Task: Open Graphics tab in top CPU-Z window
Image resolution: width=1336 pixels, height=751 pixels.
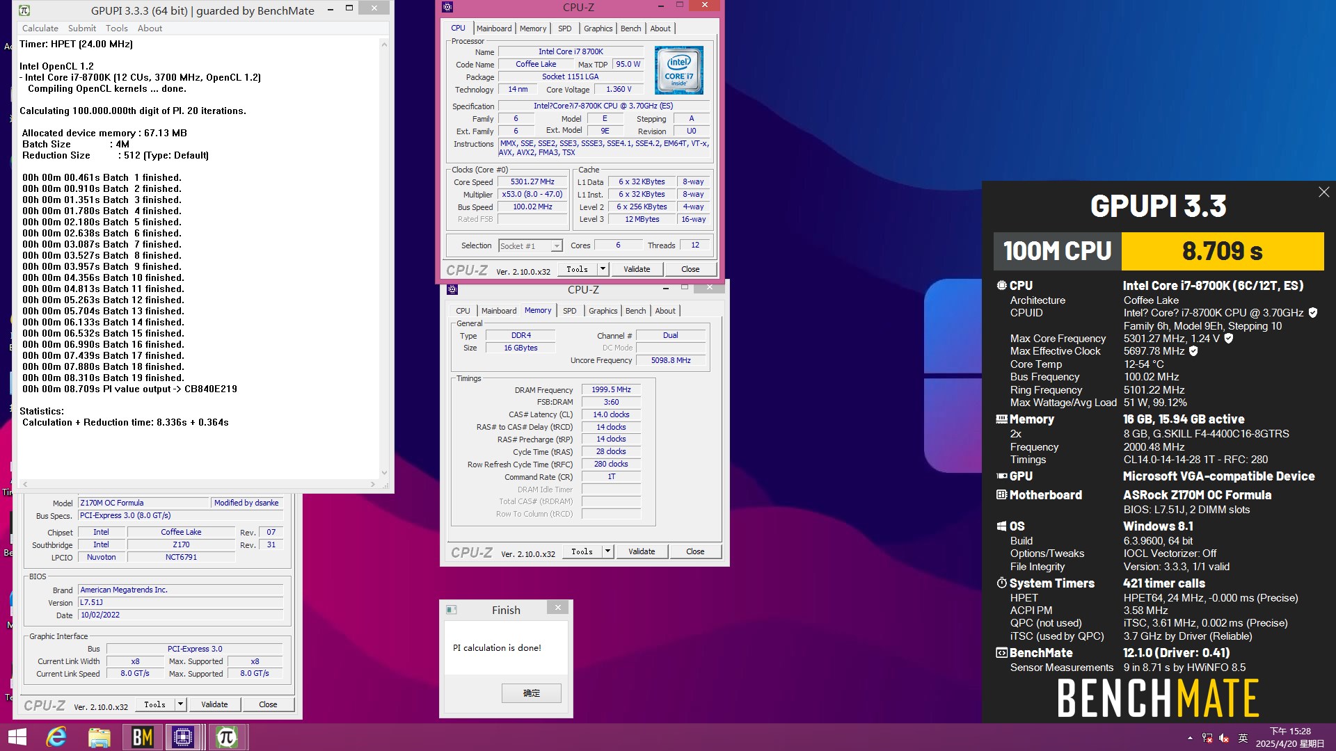Action: click(598, 29)
